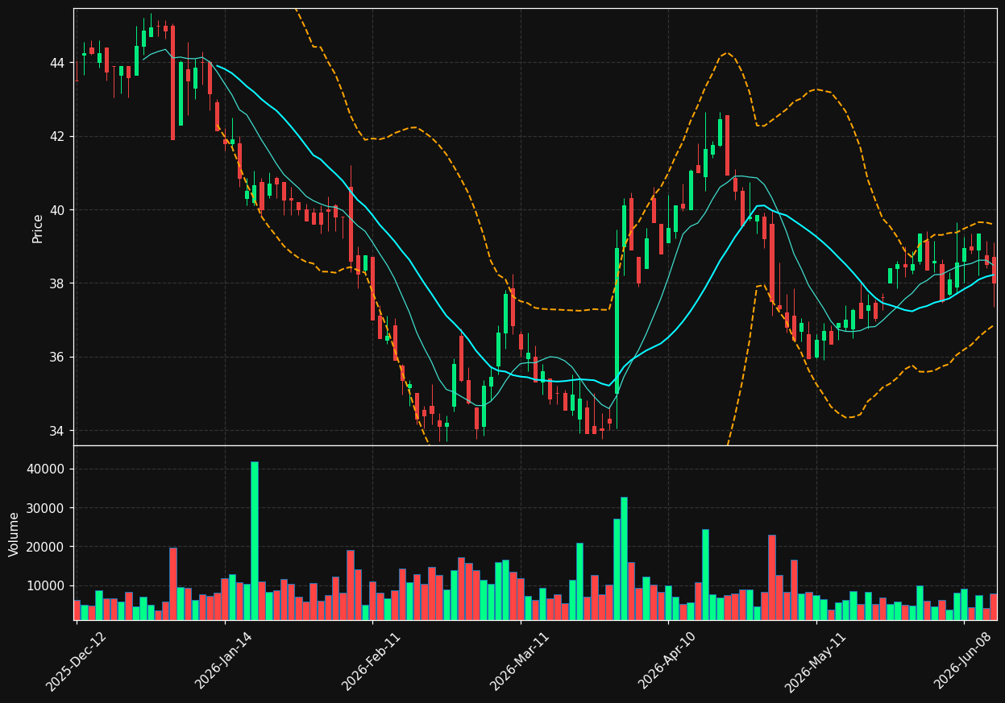The image size is (1005, 703).
Task: Click the 44 price axis tick
Action: [57, 63]
